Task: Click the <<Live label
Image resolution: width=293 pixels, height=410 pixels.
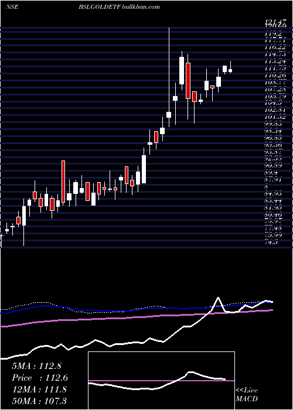Action: pos(247,391)
